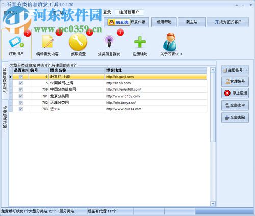
Task: Click the QQ交谈 penguin button
Action: click(119, 22)
